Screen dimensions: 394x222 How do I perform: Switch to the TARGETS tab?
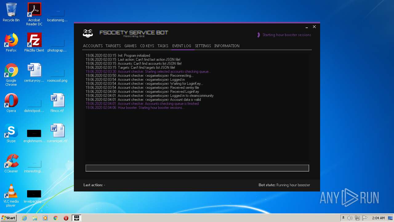coord(113,46)
